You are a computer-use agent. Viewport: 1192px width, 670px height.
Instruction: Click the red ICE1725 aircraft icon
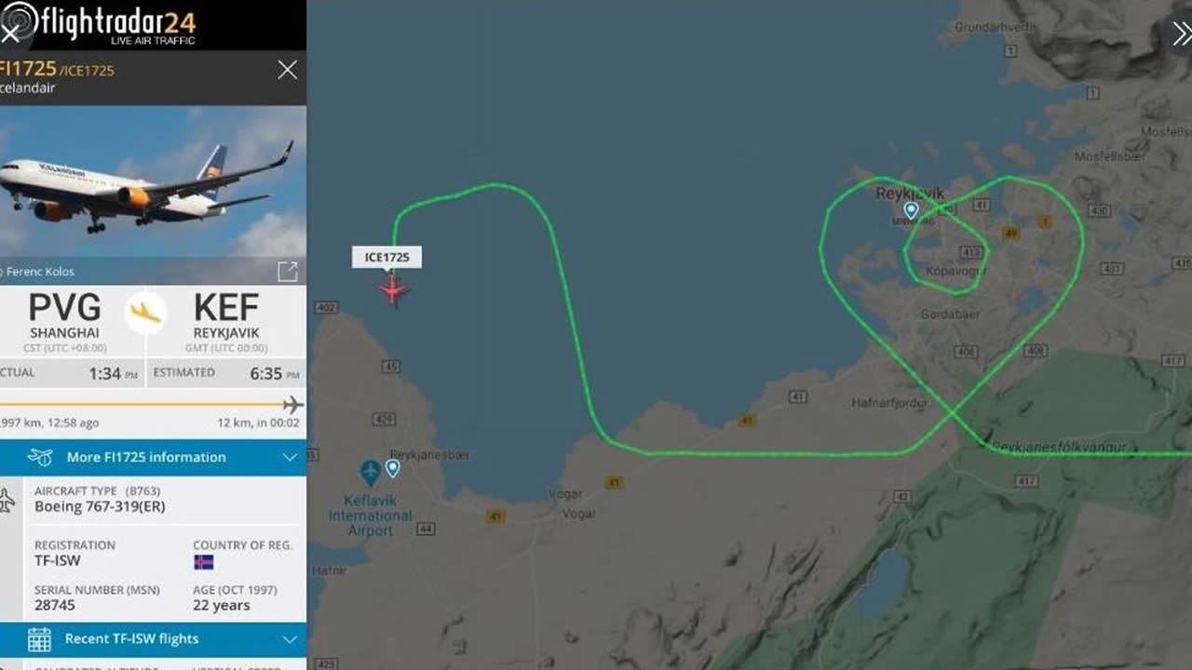pos(393,290)
